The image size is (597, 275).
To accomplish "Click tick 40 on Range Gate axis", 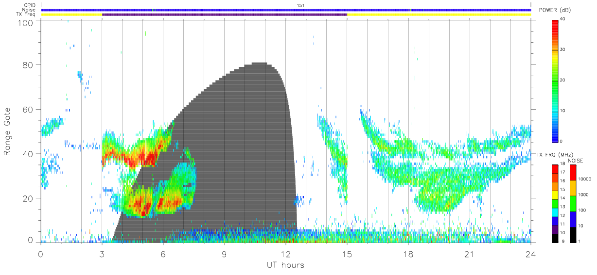I will [29, 154].
